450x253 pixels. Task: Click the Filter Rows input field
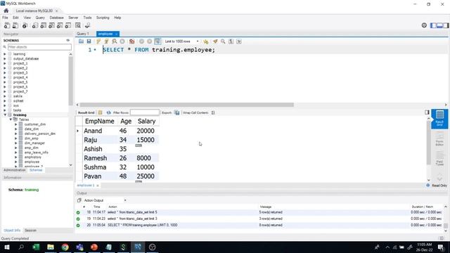(145, 112)
